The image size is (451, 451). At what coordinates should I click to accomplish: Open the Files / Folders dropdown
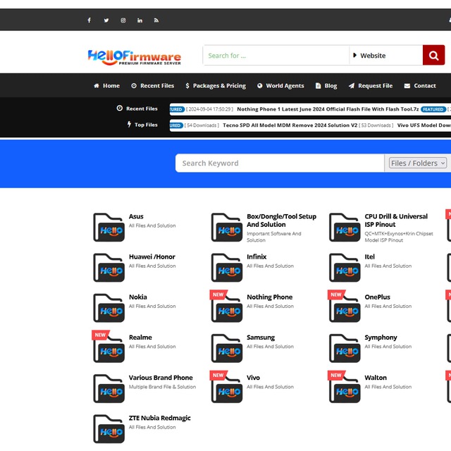[x=418, y=163]
